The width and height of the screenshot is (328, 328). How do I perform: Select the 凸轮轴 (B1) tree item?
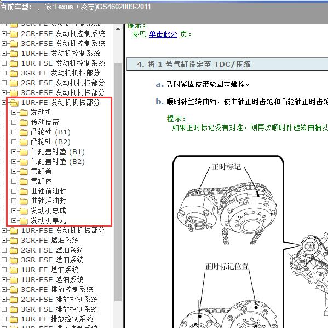50,132
